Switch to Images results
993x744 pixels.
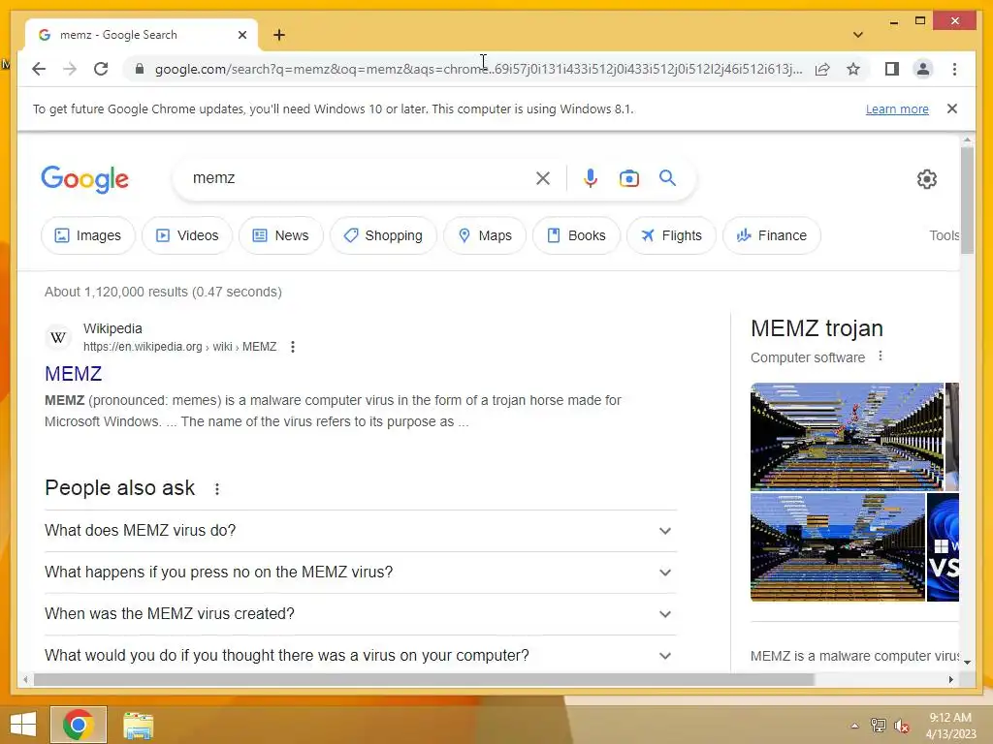(x=88, y=235)
